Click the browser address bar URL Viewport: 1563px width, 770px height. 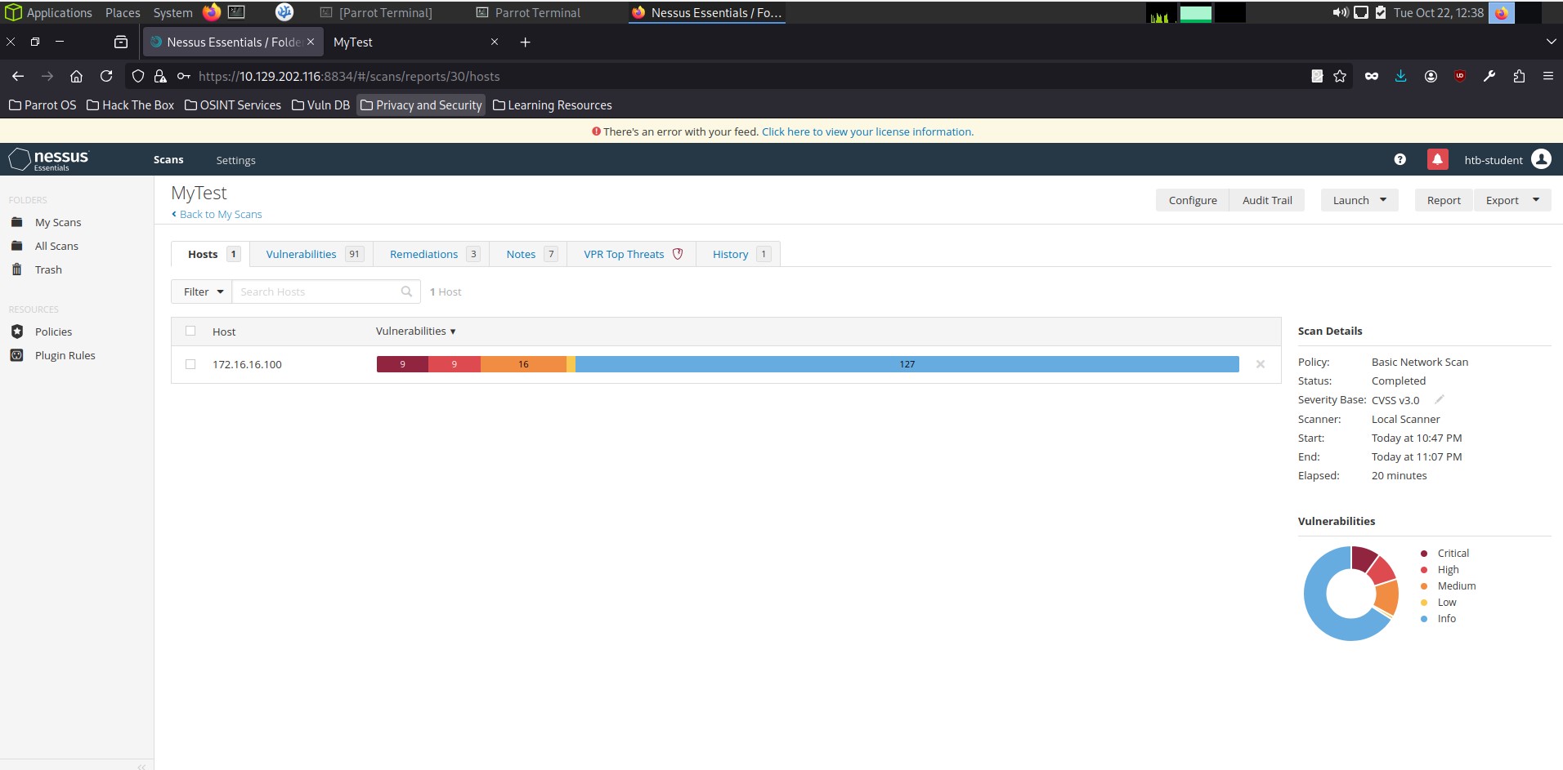349,76
